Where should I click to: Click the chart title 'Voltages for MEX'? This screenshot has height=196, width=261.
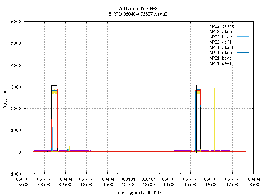pyautogui.click(x=138, y=9)
